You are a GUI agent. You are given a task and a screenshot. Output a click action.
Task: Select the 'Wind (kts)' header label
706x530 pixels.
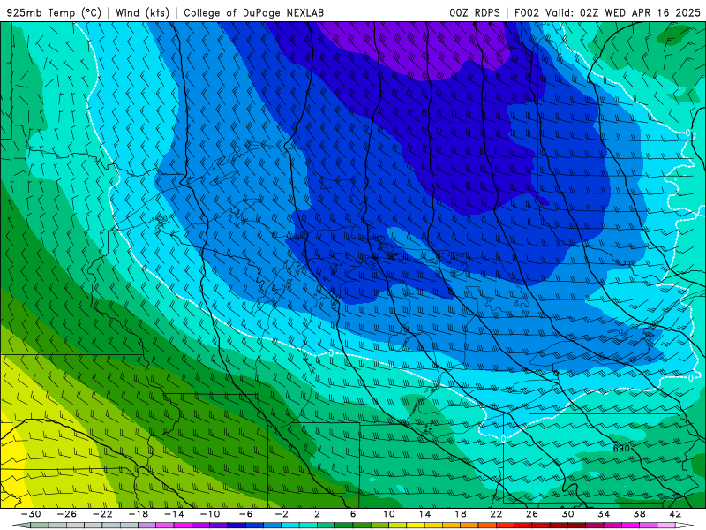click(x=142, y=12)
